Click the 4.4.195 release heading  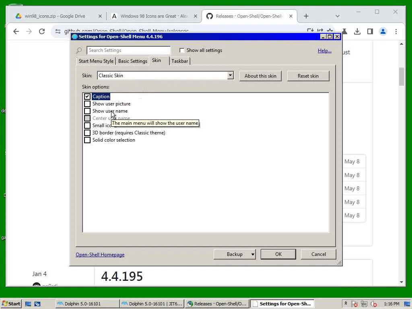click(122, 276)
